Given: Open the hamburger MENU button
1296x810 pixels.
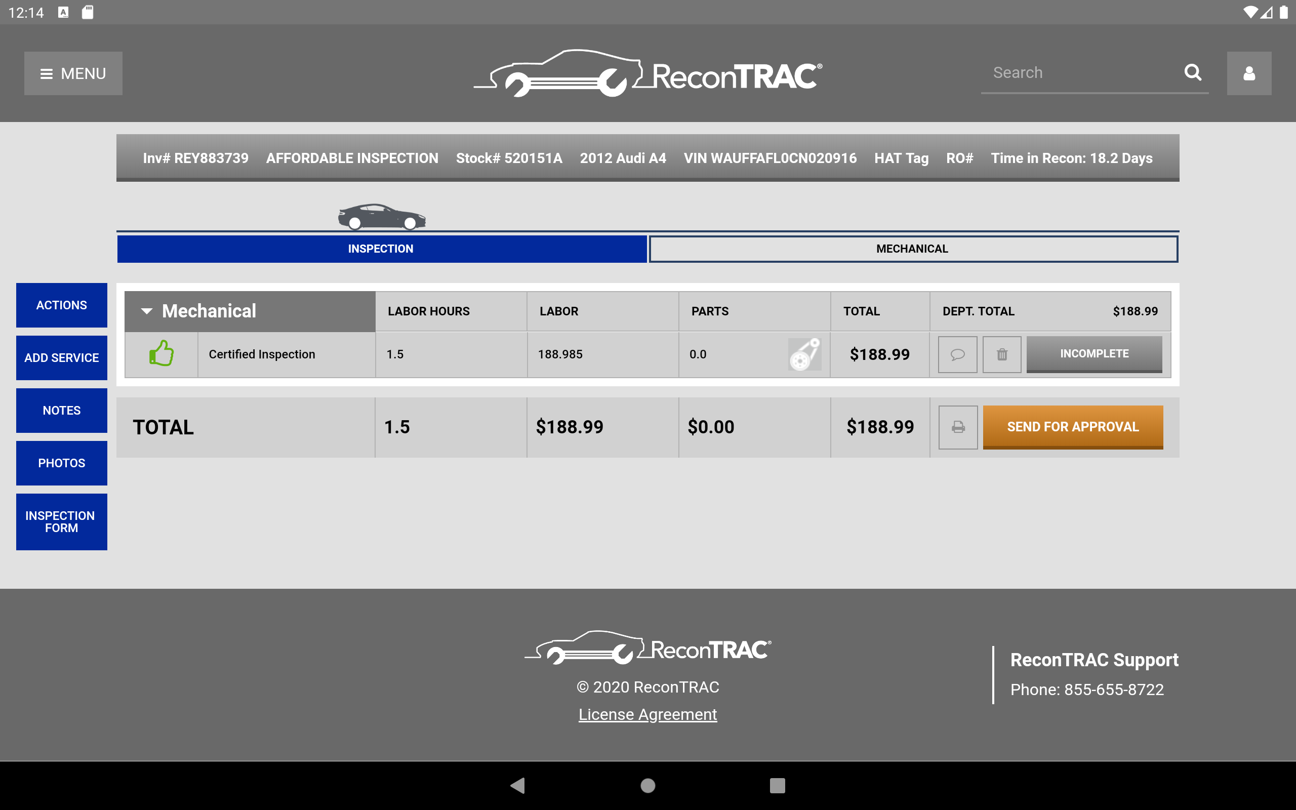Looking at the screenshot, I should pos(73,73).
